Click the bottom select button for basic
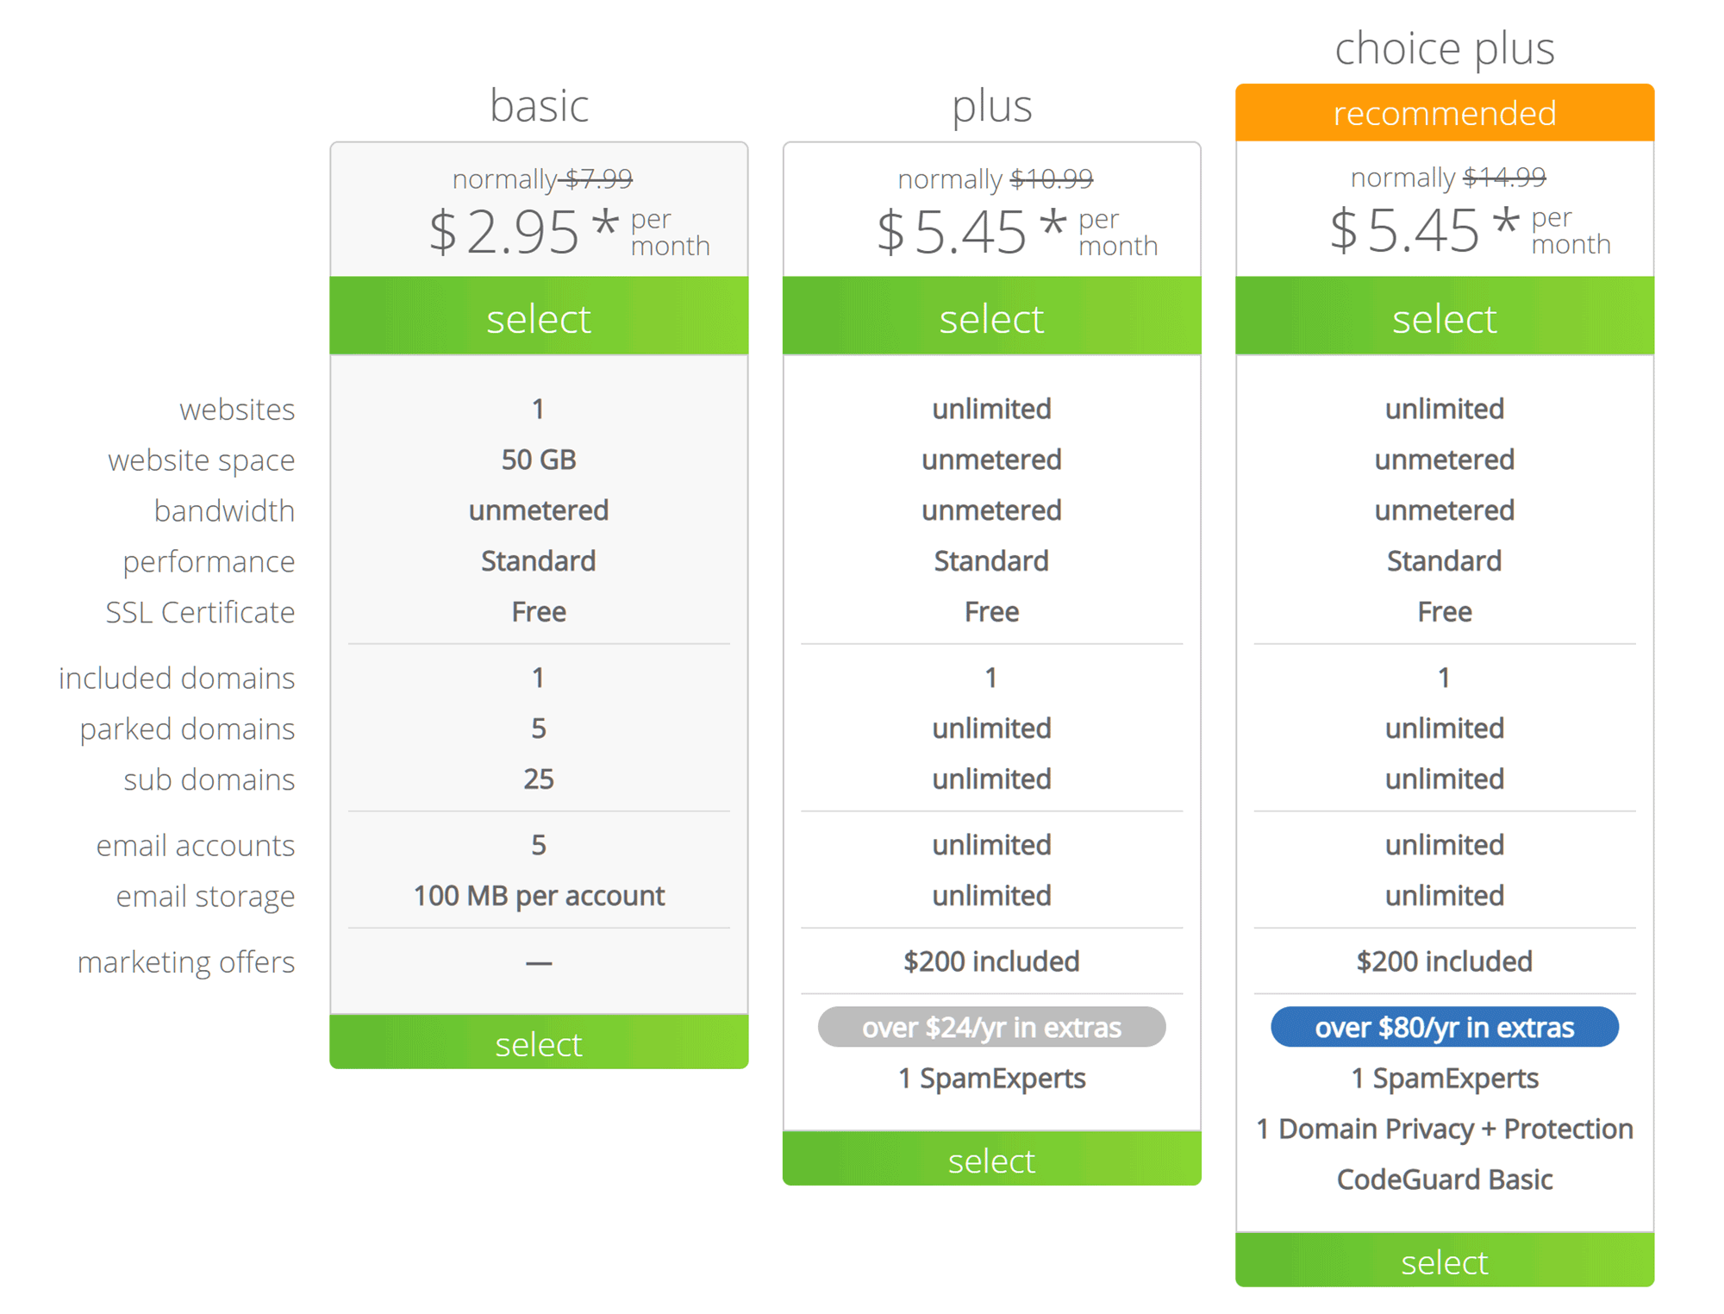 tap(538, 1043)
